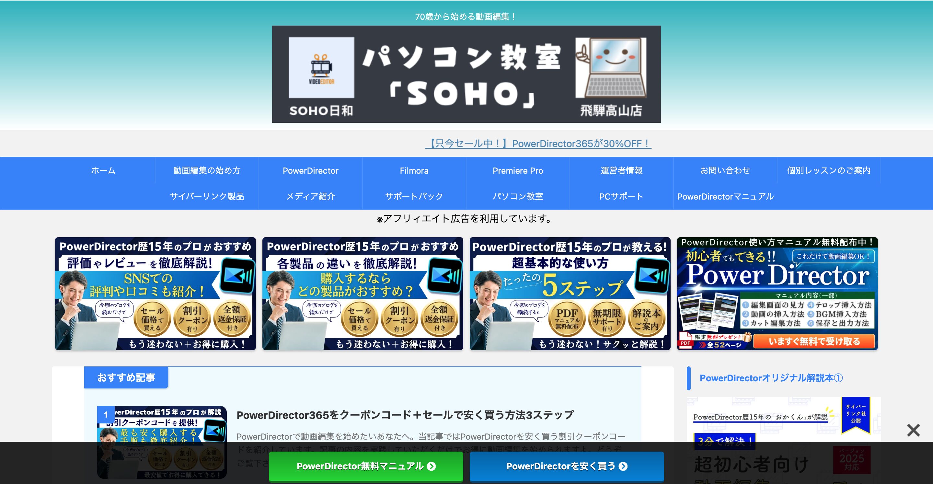Image resolution: width=933 pixels, height=484 pixels.
Task: Click the 割引クーポン有り badge on the second banner
Action: pos(400,319)
